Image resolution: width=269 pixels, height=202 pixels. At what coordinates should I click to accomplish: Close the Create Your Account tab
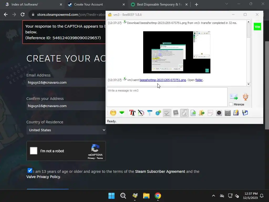(x=124, y=4)
